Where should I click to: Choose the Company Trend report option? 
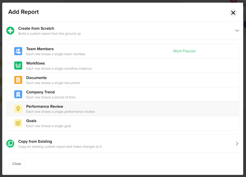pyautogui.click(x=40, y=92)
